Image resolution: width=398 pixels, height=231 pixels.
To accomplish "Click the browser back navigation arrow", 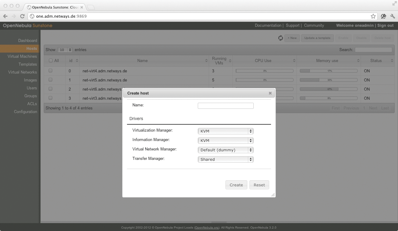I will click(5, 16).
